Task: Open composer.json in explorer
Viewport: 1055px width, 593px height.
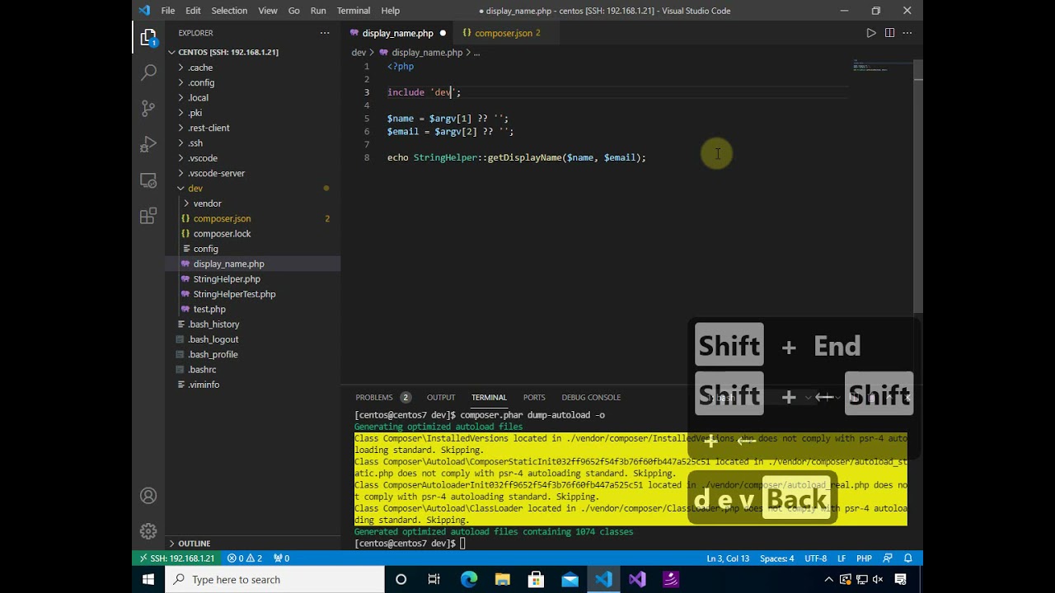Action: 253,218
